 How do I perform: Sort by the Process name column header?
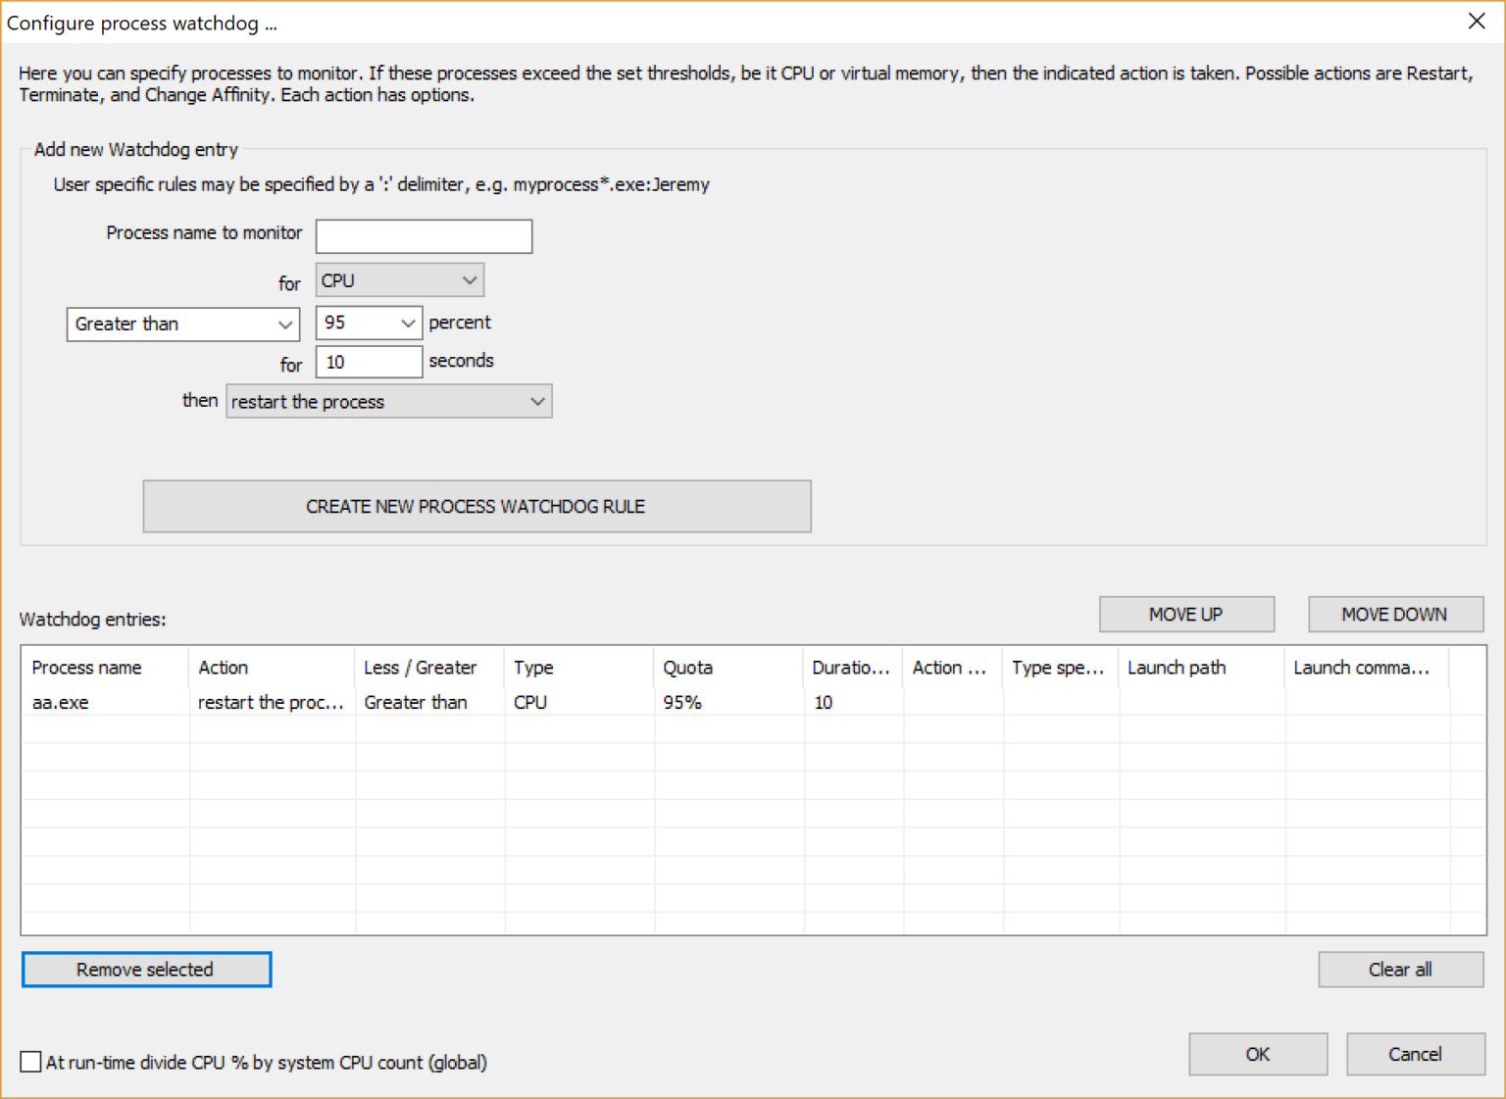click(86, 668)
